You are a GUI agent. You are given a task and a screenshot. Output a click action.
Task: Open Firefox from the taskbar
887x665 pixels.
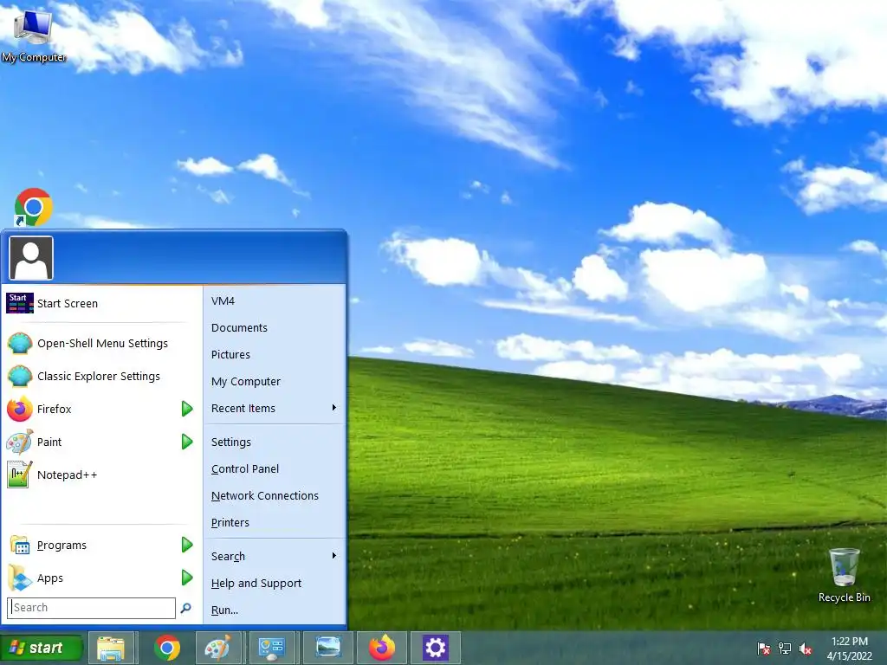tap(382, 648)
